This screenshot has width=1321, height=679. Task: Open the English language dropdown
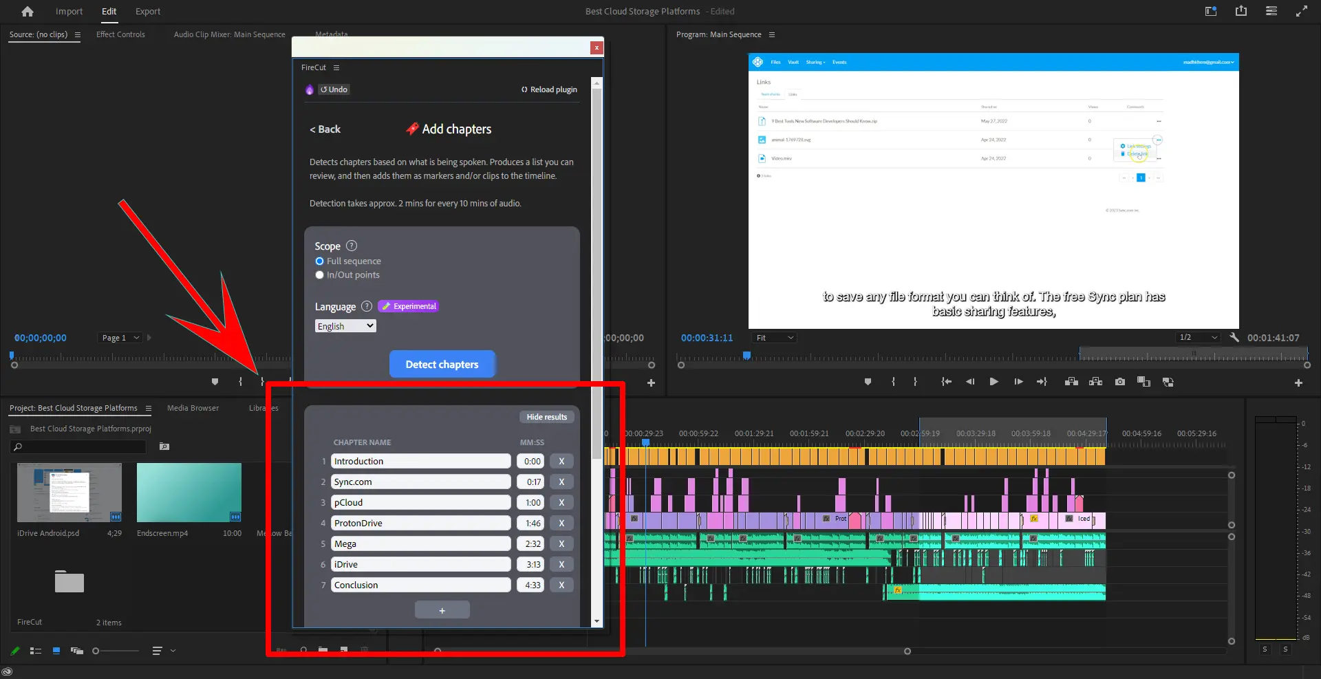(345, 326)
